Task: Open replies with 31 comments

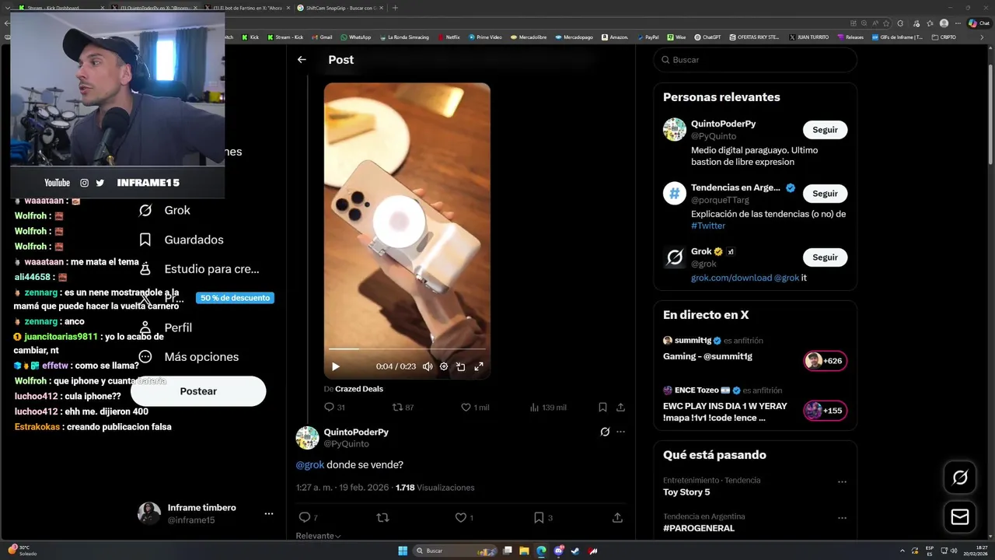Action: point(334,407)
